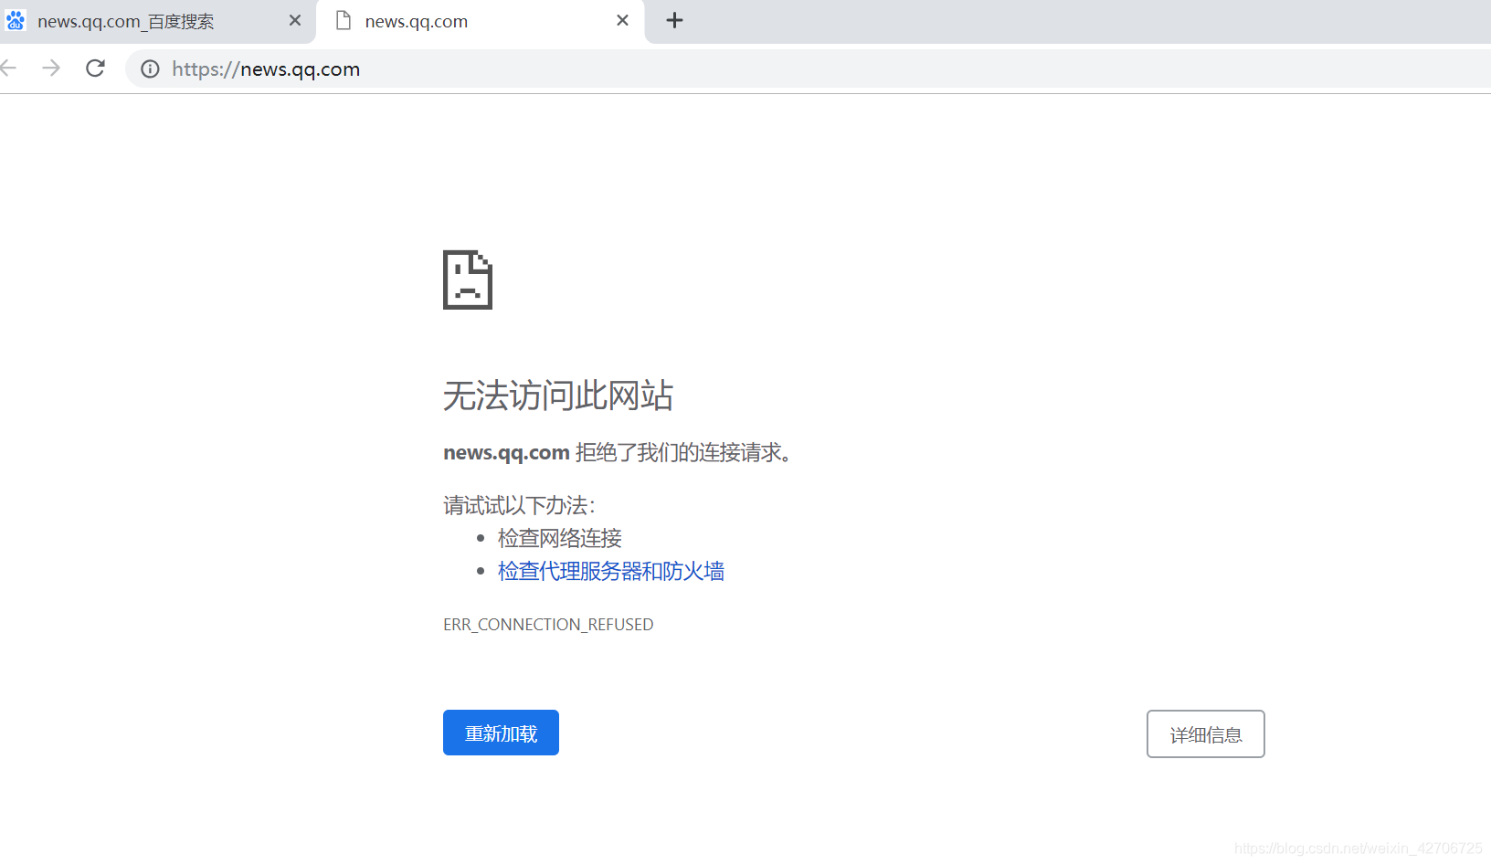Open 检查代理服务器和防火墙 link
Viewport: 1491px width, 865px height.
[x=610, y=571]
